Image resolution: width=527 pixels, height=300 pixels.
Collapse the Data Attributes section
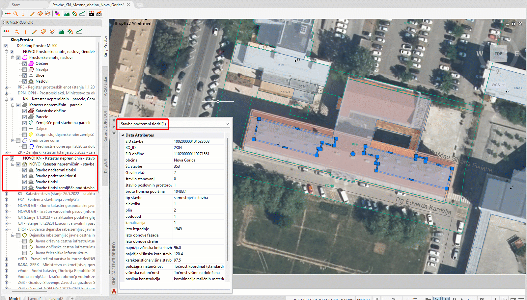pos(123,135)
